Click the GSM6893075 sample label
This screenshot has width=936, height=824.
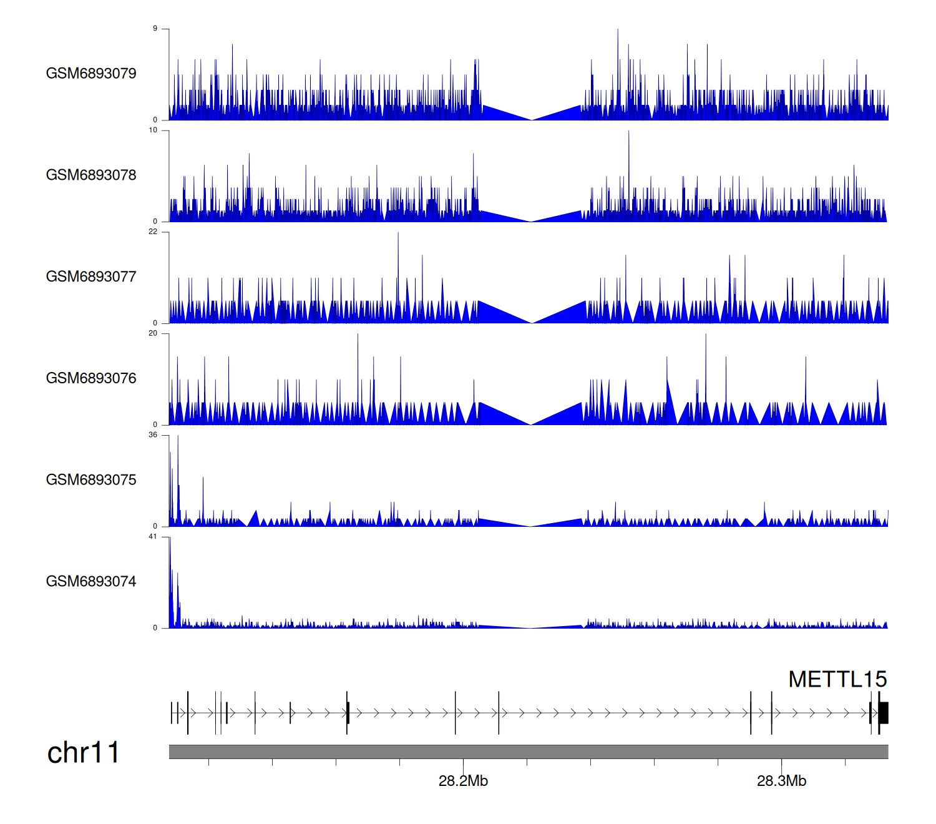pos(91,480)
